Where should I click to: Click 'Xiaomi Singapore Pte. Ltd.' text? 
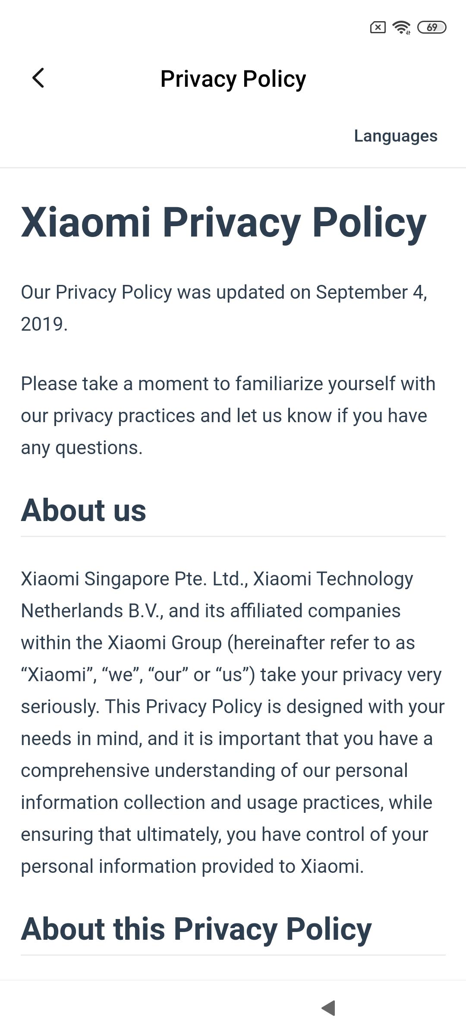tap(134, 579)
